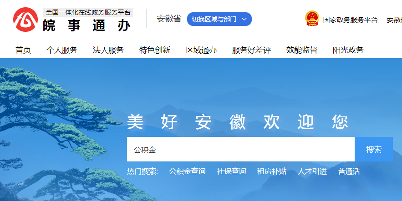The height and width of the screenshot is (201, 402).
Task: Go to 法人服务 section
Action: point(108,50)
